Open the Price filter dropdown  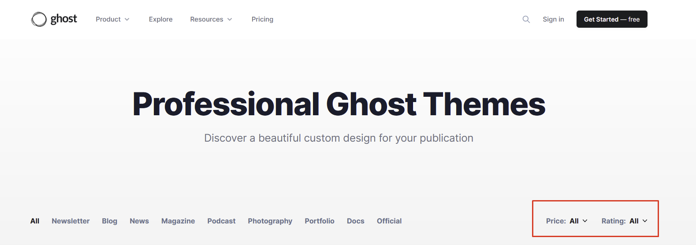[566, 221]
